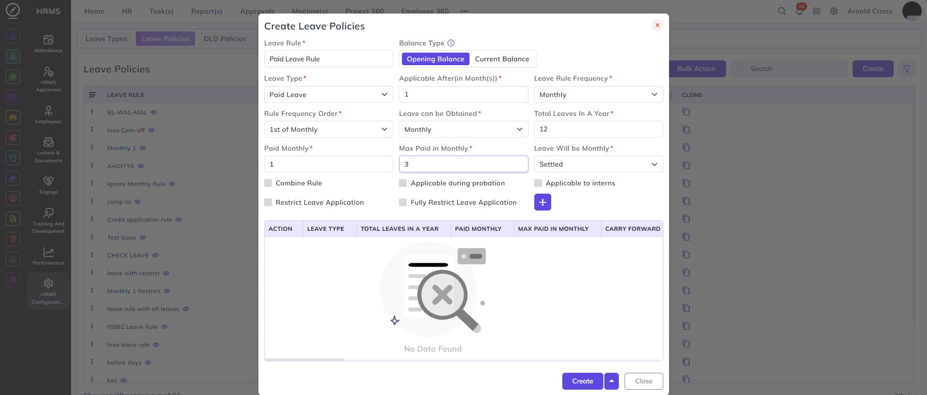Switch to the Leave Policies tab
927x395 pixels.
pyautogui.click(x=165, y=39)
